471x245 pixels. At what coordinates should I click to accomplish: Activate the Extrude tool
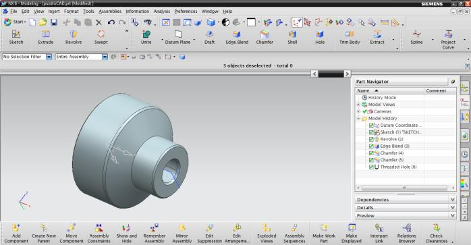pos(45,37)
